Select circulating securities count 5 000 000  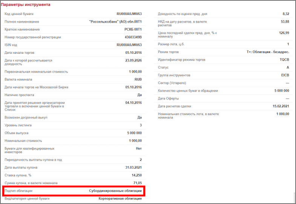pos(282,91)
